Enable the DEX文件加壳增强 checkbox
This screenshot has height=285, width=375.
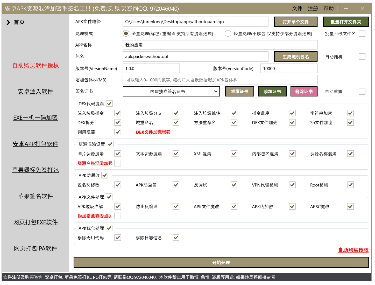tap(176, 132)
